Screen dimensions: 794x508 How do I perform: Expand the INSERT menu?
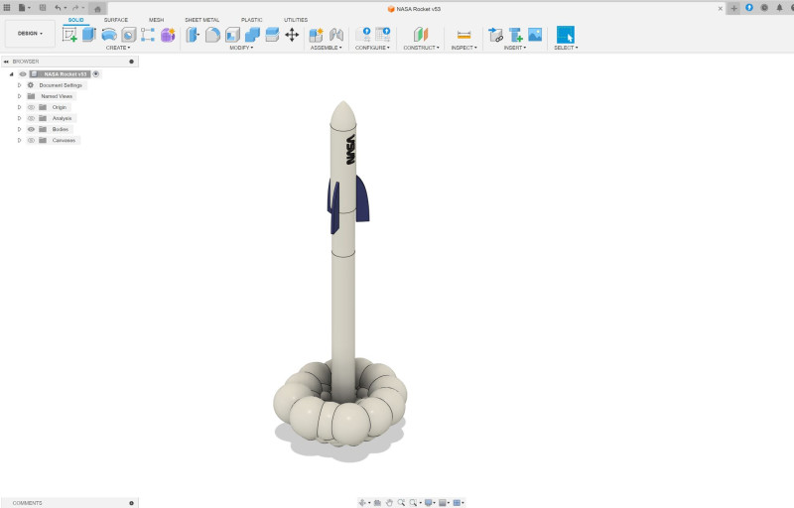[x=515, y=48]
